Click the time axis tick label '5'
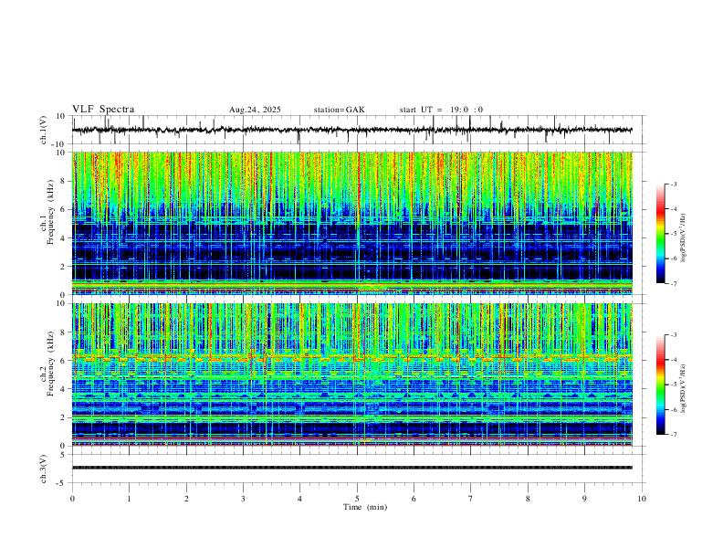The height and width of the screenshot is (559, 723). pyautogui.click(x=357, y=499)
